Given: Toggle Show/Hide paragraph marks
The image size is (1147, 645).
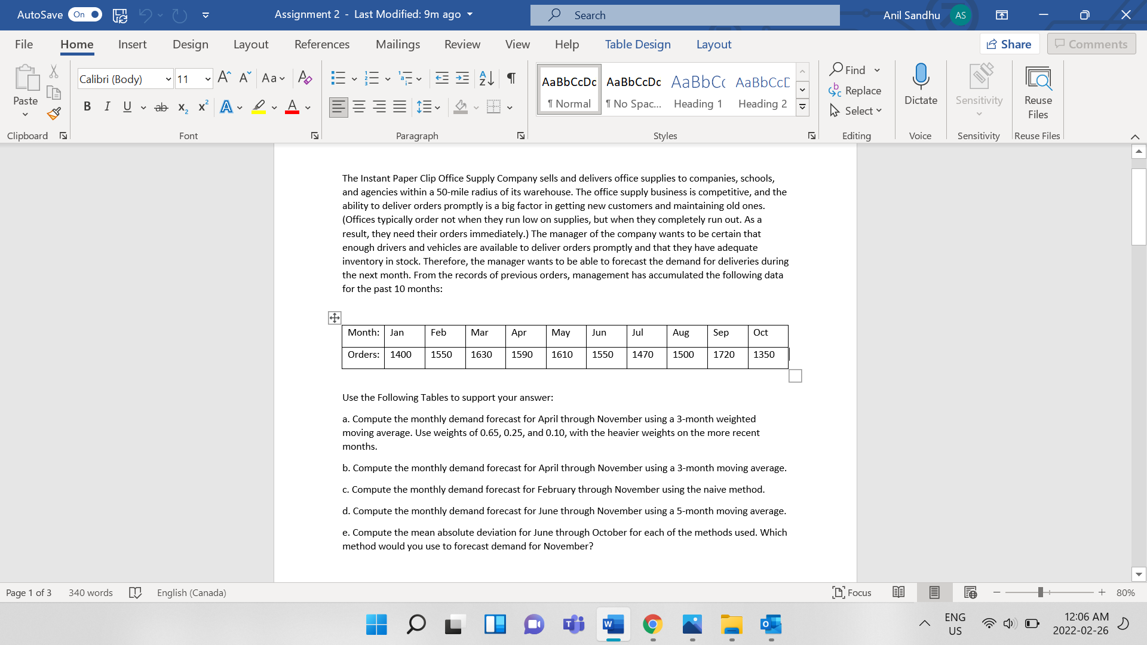Looking at the screenshot, I should coord(511,78).
